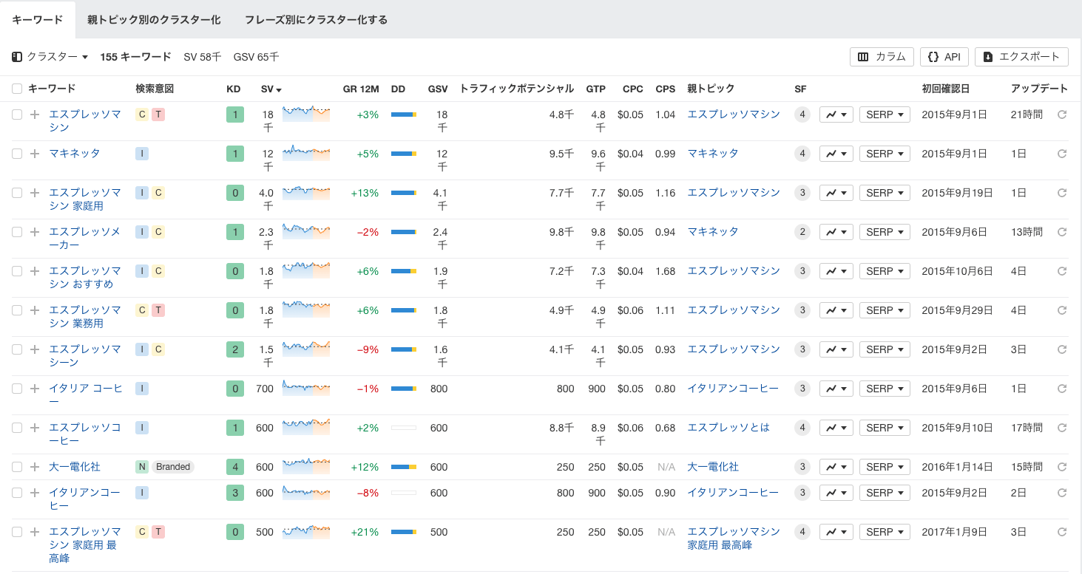Open the keyword link エスプレッソコーヒー

coord(84,427)
